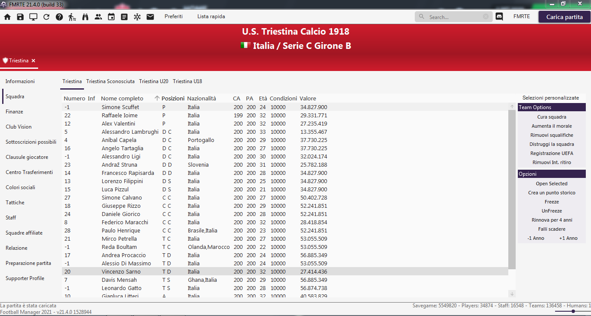The image size is (591, 316).
Task: Switch to Triestina U18 tab
Action: coord(187,81)
